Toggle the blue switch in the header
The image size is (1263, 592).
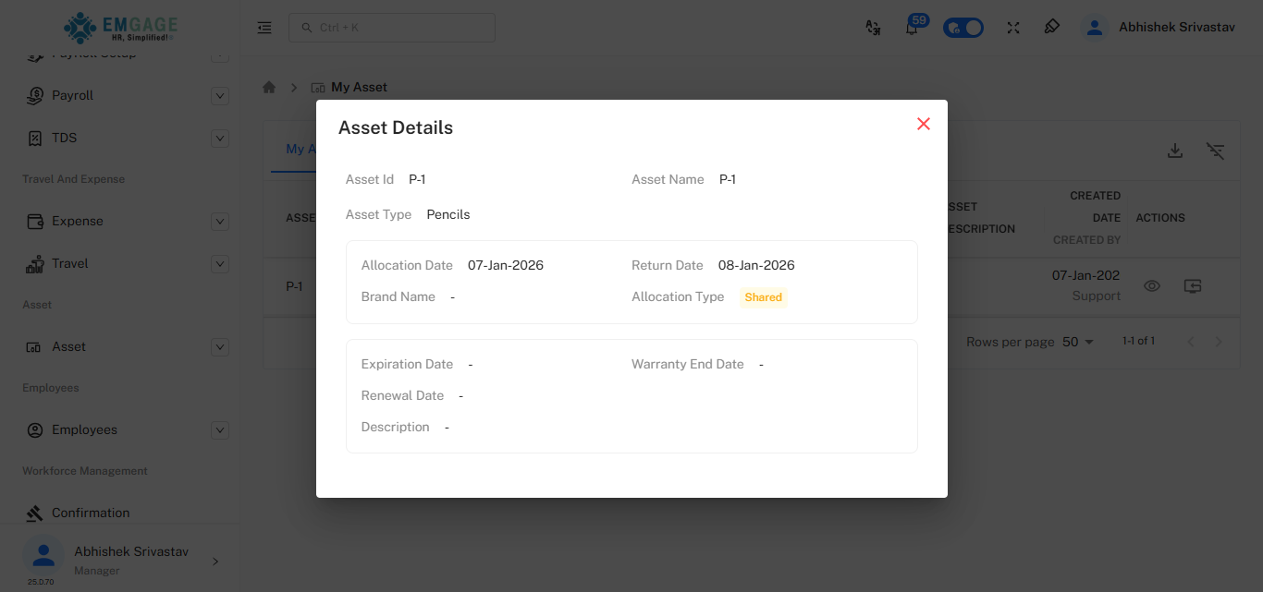point(963,27)
